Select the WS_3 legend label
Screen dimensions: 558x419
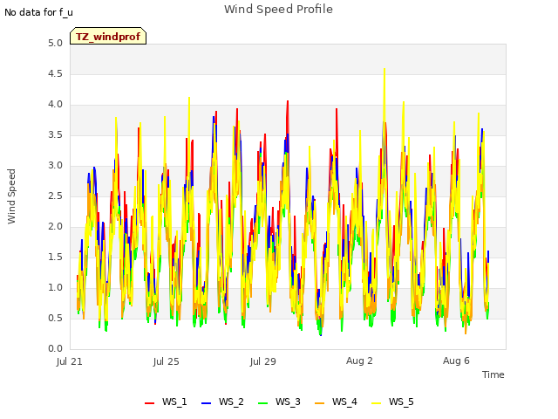tap(288, 402)
